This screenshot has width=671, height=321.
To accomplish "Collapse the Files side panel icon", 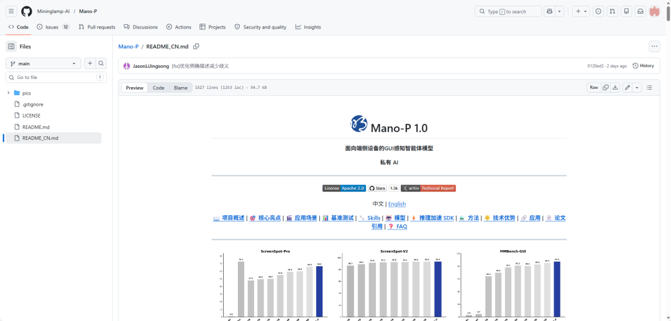I will (11, 46).
